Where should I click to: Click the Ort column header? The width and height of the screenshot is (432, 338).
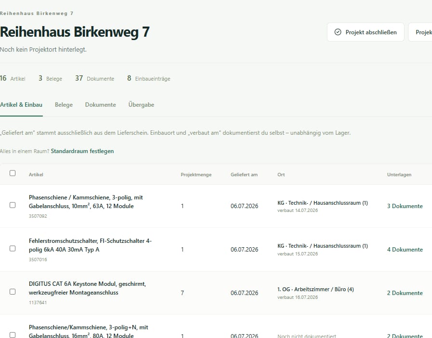(281, 175)
